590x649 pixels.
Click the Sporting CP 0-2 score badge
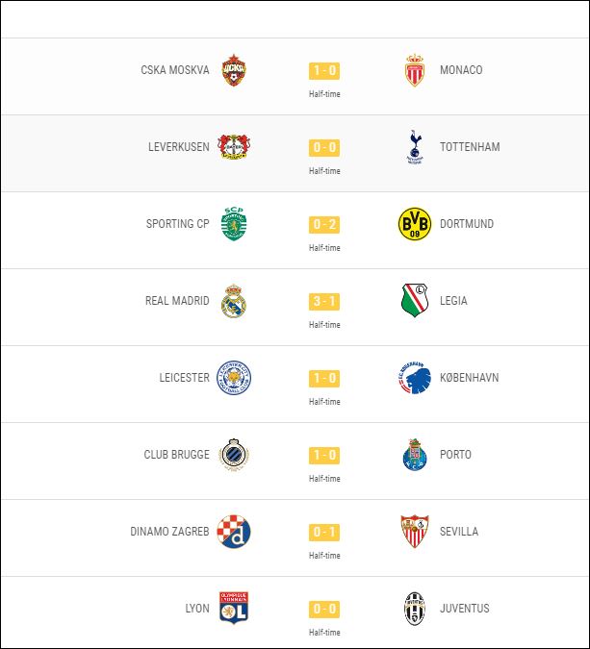pos(324,224)
